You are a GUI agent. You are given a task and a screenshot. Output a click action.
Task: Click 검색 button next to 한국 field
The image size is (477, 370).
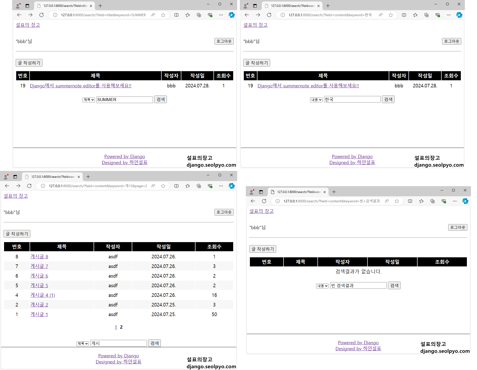(x=388, y=100)
